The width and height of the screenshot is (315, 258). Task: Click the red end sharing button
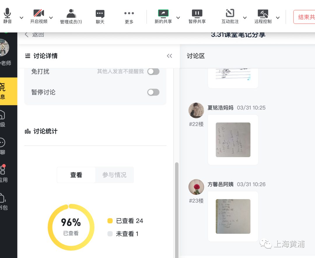[305, 17]
